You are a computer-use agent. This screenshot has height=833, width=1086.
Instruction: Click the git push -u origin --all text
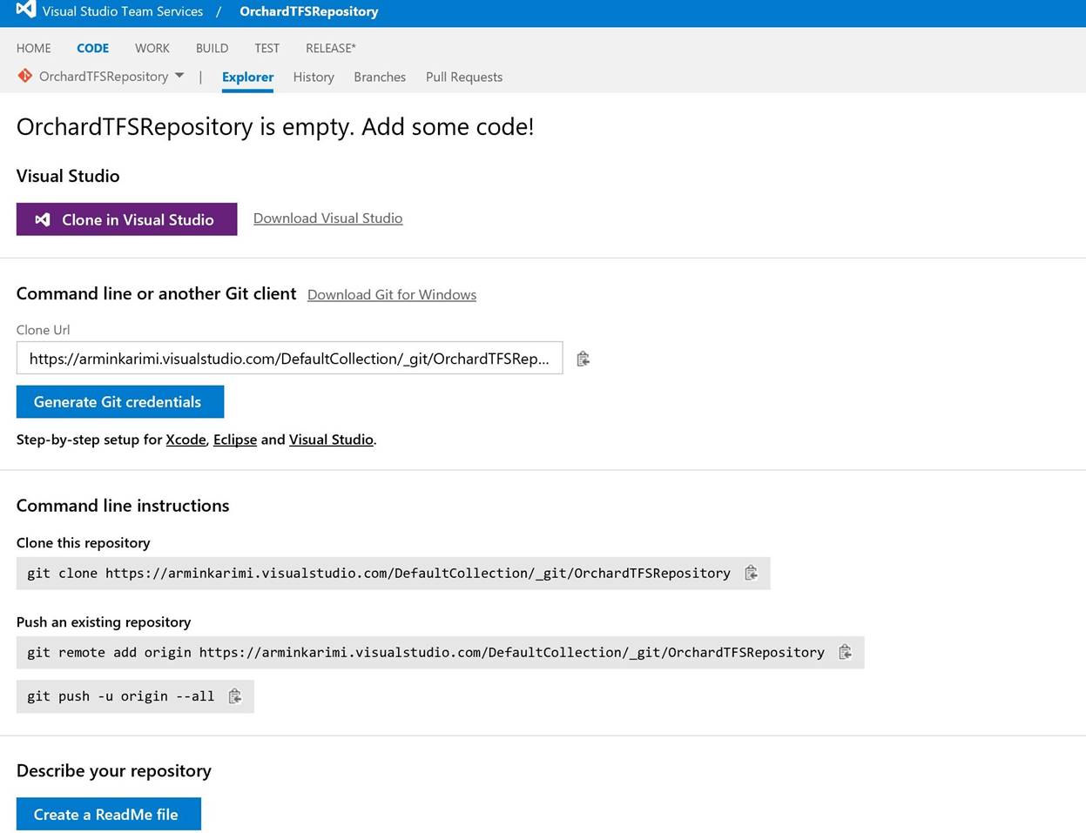(121, 696)
